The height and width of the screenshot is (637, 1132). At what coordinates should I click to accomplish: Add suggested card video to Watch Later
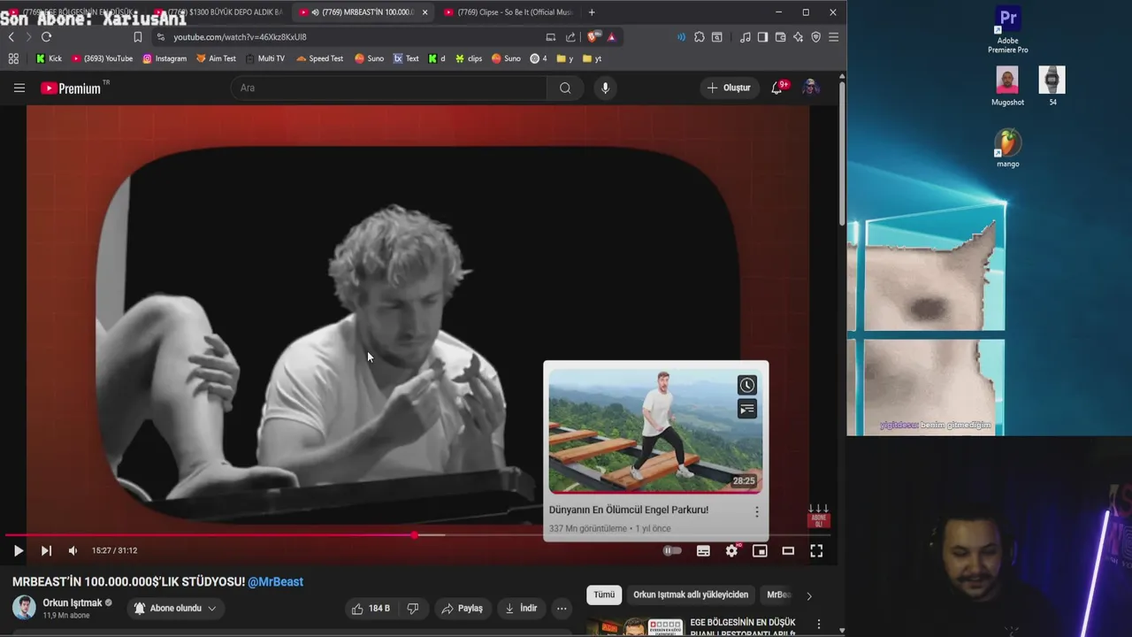[747, 385]
